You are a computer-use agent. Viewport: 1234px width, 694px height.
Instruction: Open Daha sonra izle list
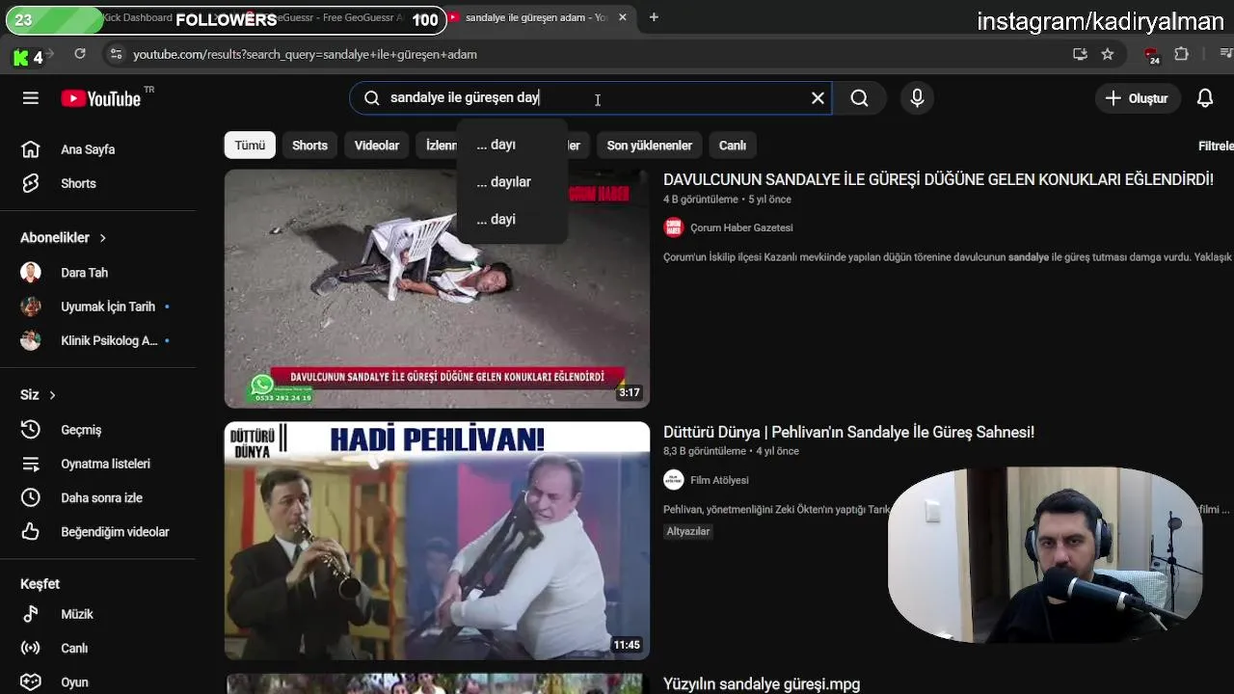coord(101,497)
